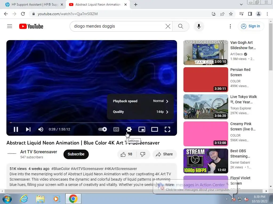Image resolution: width=273 pixels, height=204 pixels.
Task: Open the Chrome profile avatar
Action: [259, 14]
